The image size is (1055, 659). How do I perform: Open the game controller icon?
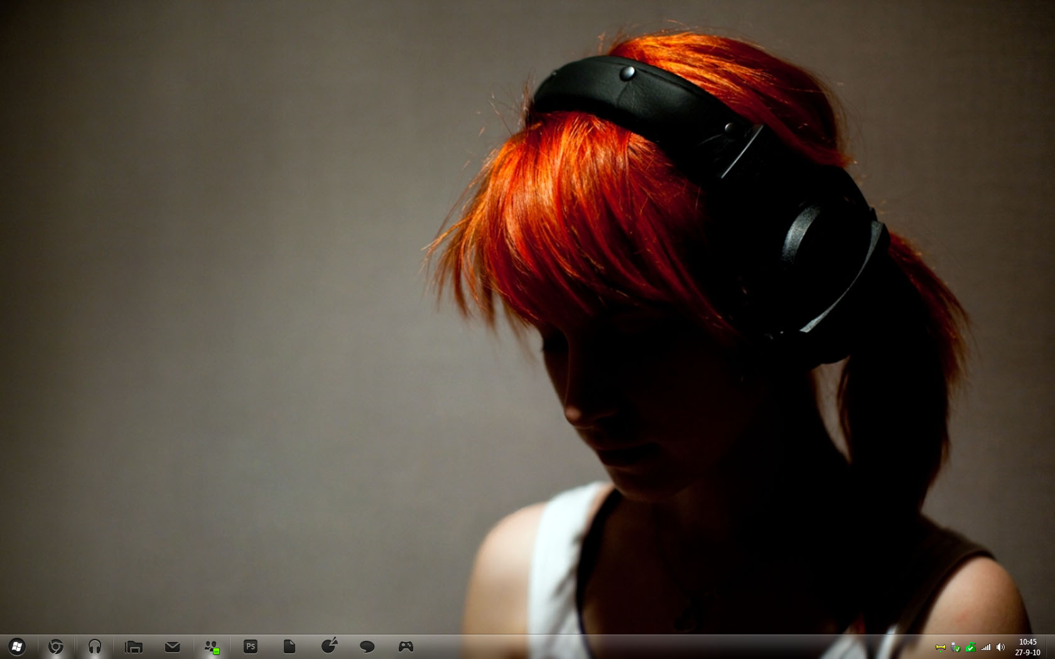(x=406, y=646)
